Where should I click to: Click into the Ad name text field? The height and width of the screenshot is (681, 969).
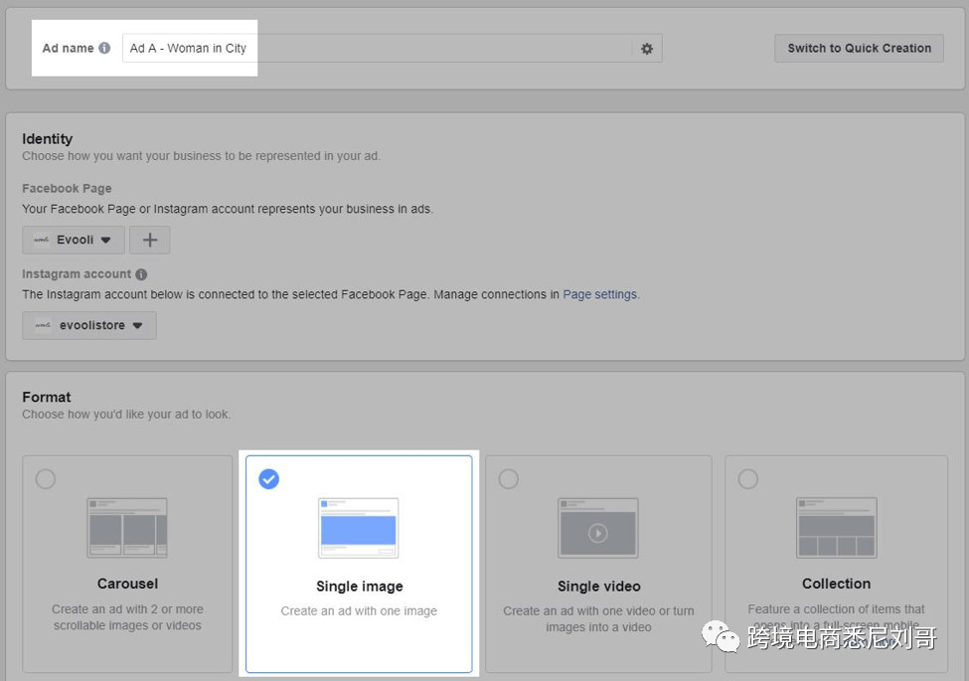click(x=378, y=48)
